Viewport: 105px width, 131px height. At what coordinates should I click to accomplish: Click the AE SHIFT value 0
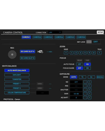point(76,98)
